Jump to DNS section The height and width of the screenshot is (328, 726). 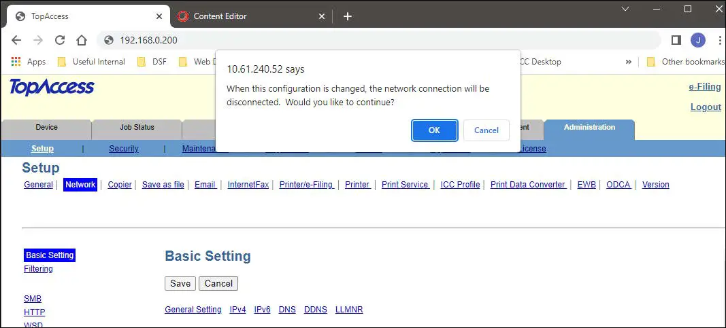pyautogui.click(x=287, y=310)
